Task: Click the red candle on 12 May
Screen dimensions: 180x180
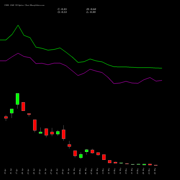Action: 110,162
